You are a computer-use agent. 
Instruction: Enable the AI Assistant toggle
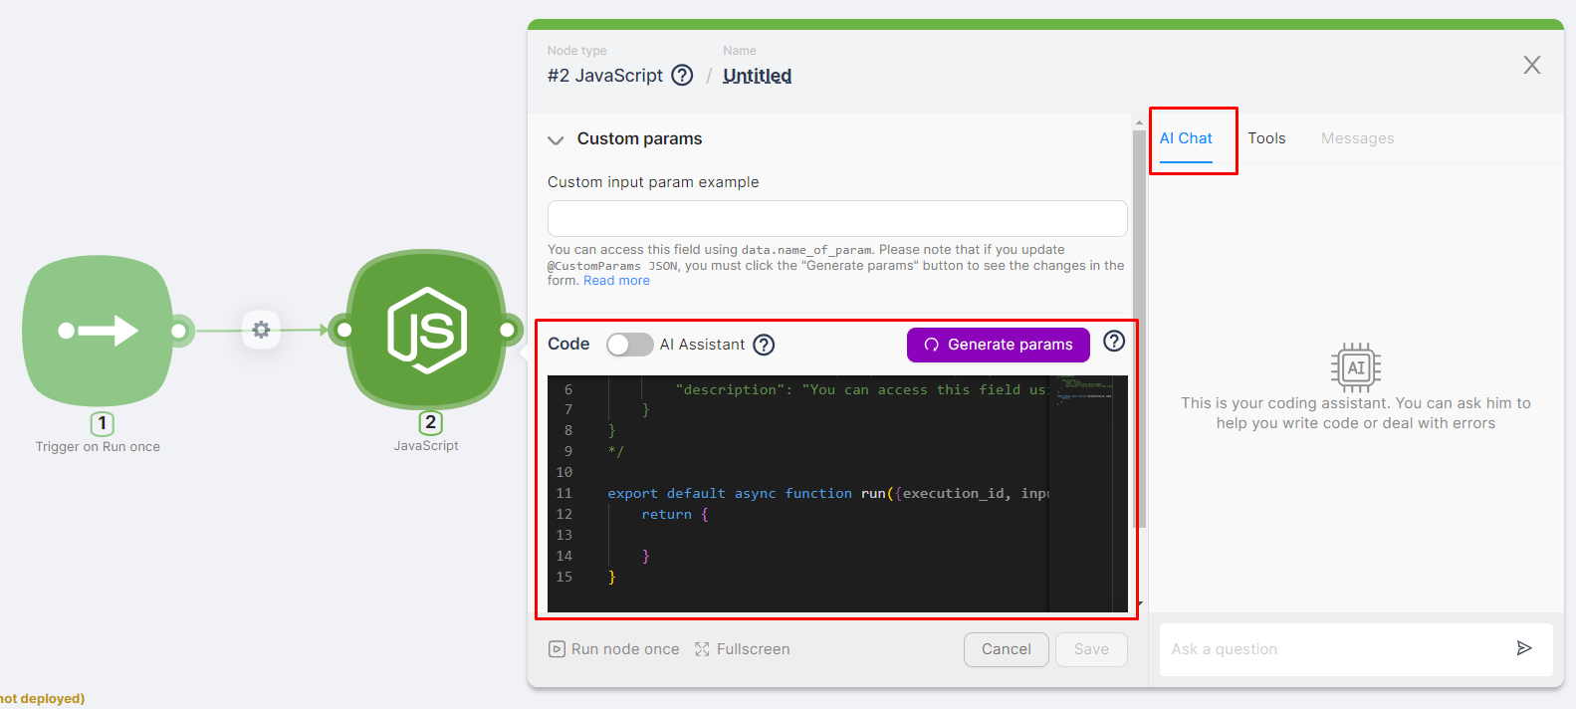pos(629,345)
